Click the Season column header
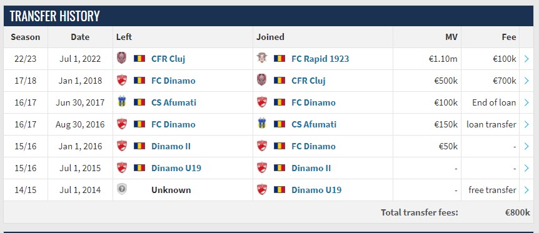Viewport: 539px width, 233px height. pos(26,37)
